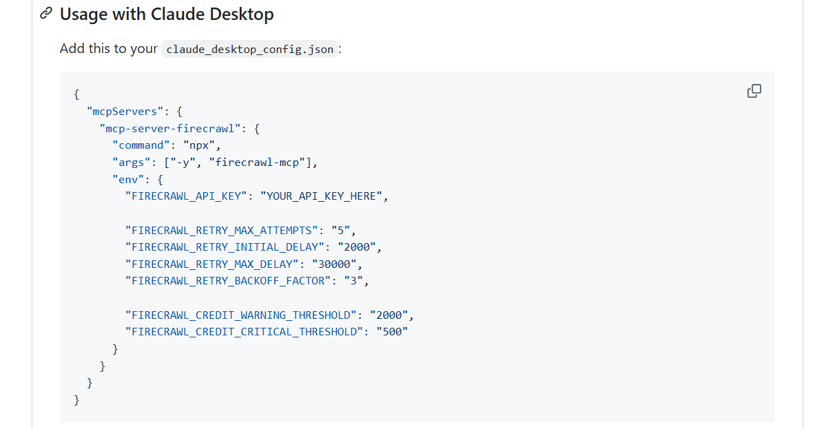The height and width of the screenshot is (429, 815).
Task: Click the "FIRECRAWL_RETRY_BACKOFF_FACTOR" key
Action: (x=227, y=281)
